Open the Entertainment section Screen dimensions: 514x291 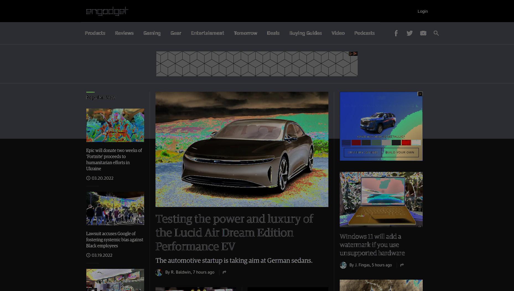[x=207, y=33]
